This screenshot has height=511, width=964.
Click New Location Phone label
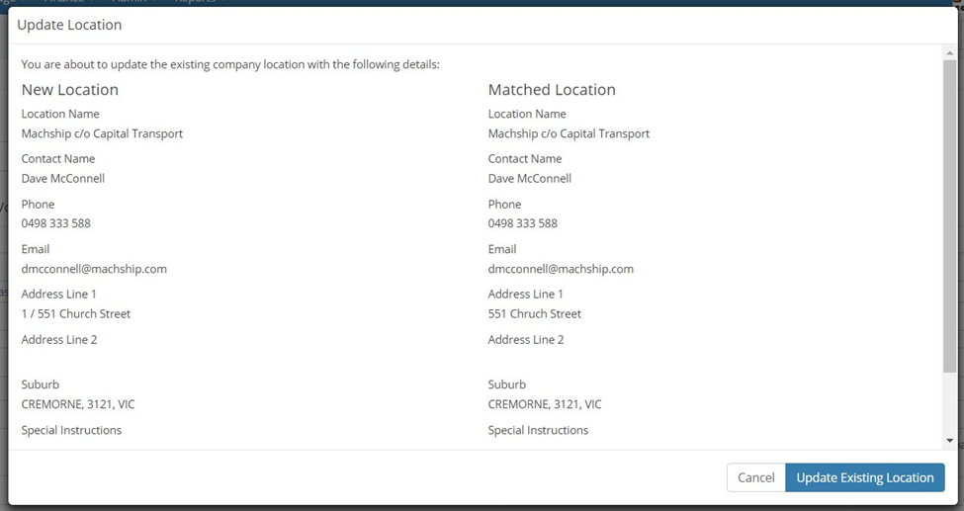(x=39, y=205)
